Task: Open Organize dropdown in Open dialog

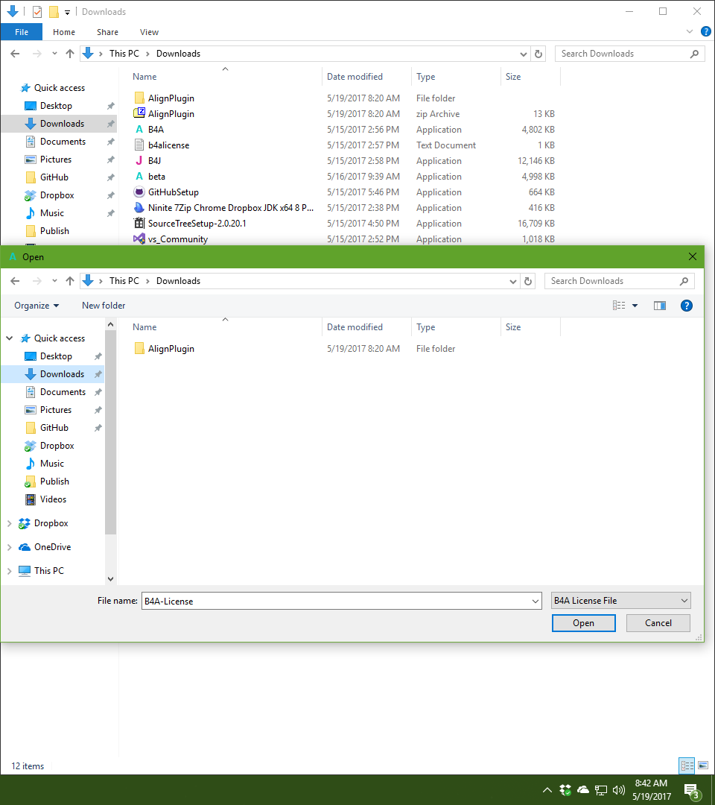Action: (36, 306)
